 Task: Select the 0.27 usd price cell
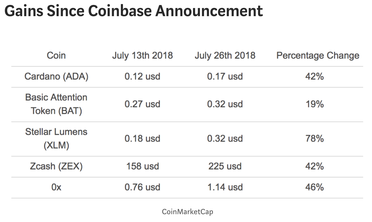[x=142, y=104]
